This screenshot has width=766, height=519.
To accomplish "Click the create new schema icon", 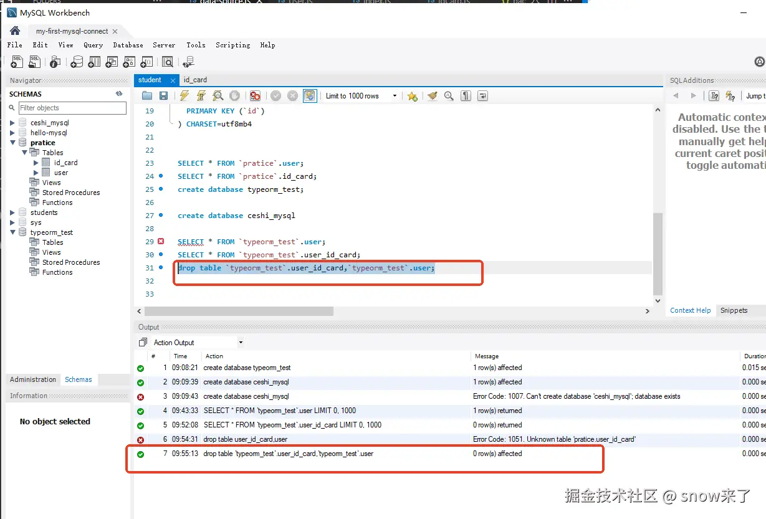I will (76, 61).
